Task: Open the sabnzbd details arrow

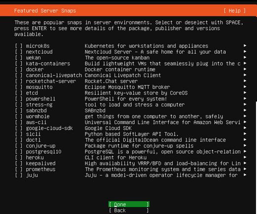Action: coord(245,110)
